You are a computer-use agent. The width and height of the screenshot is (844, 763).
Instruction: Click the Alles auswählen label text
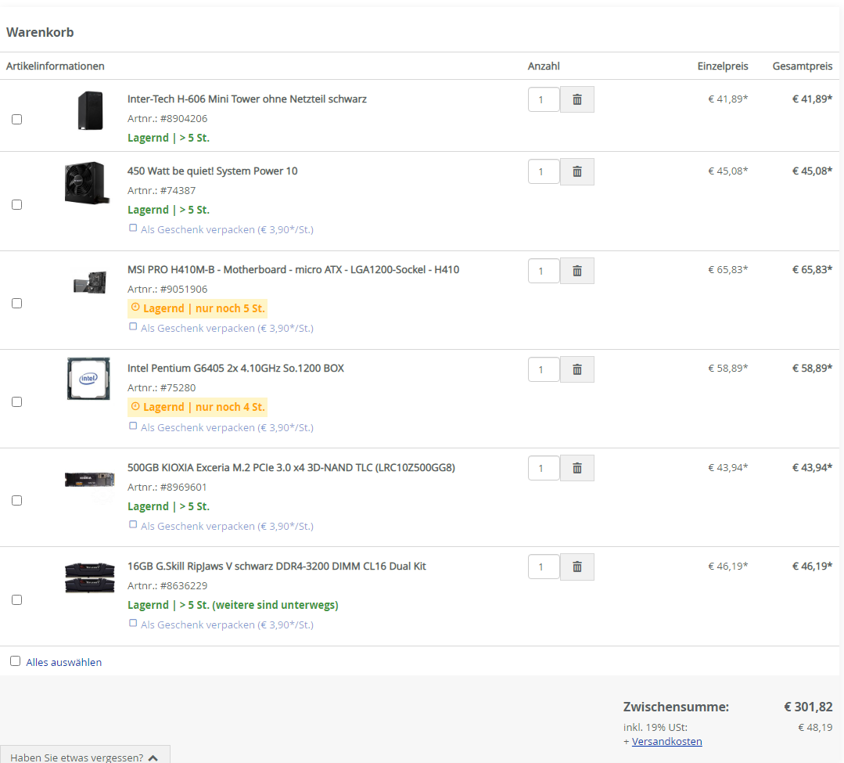point(64,662)
